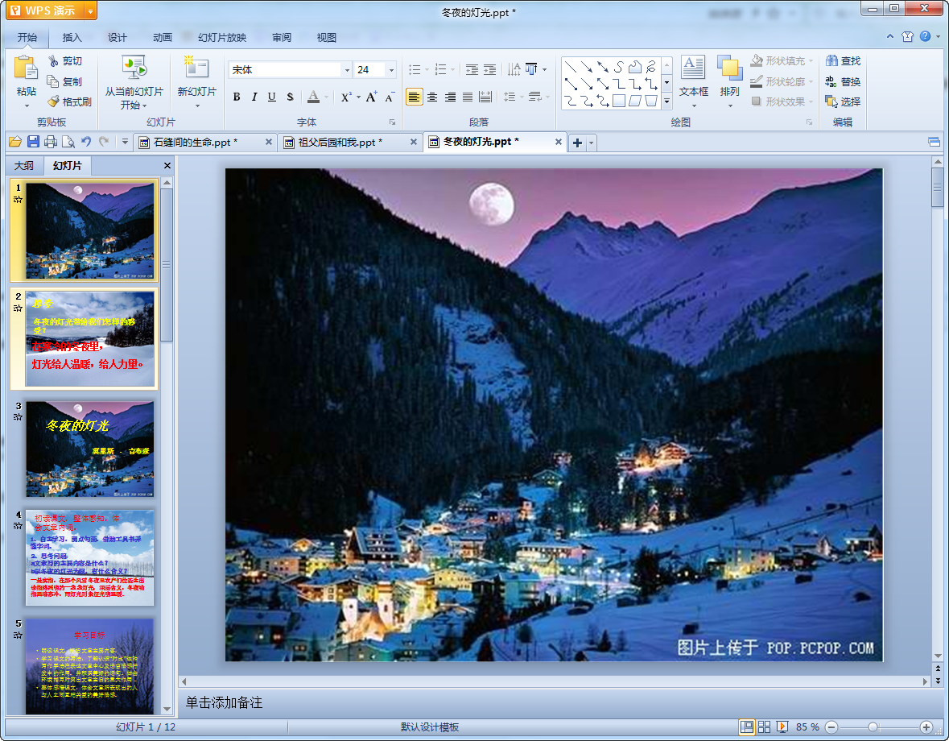
Task: Click the Paste (粘贴) clipboard icon
Action: 26,68
